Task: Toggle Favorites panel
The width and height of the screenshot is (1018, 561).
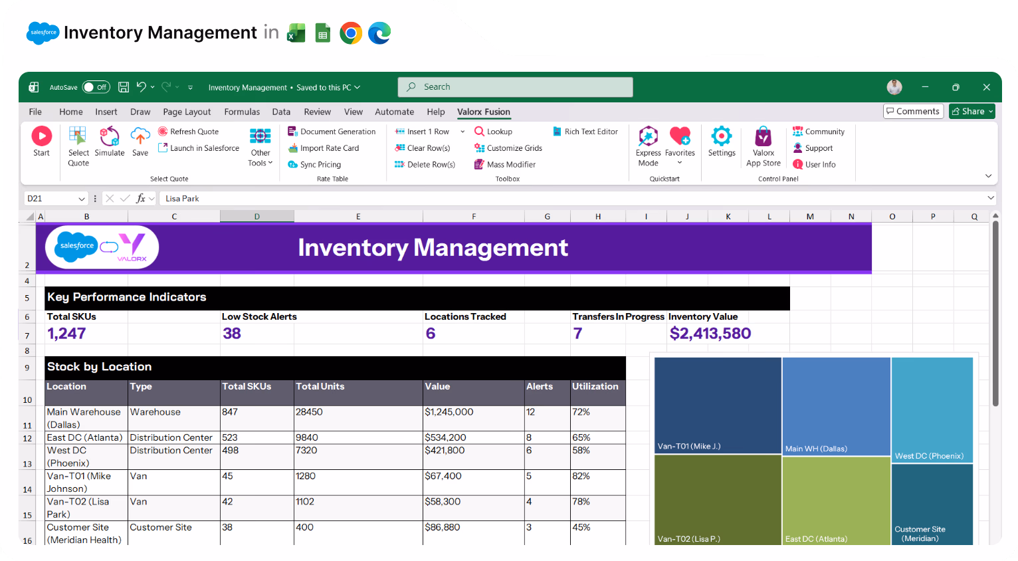Action: (680, 142)
